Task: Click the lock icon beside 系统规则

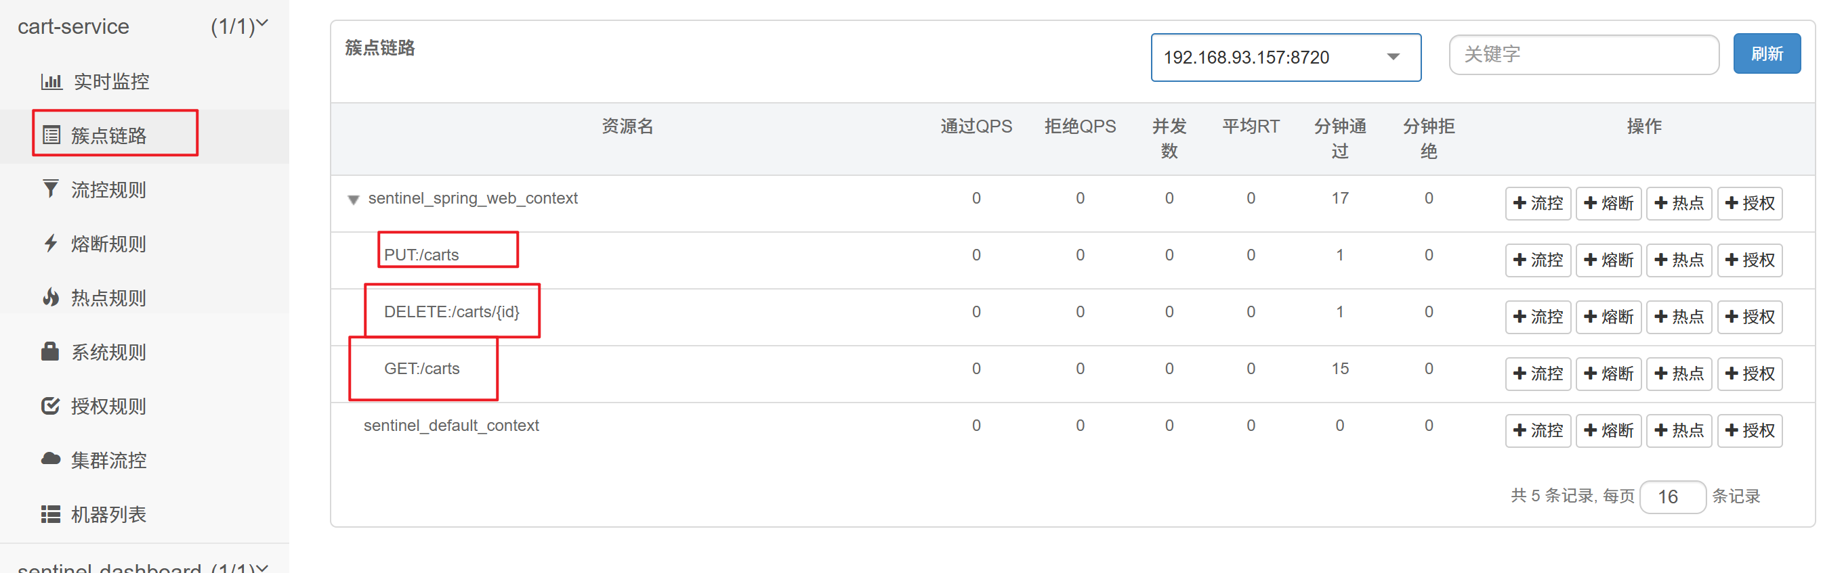Action: point(50,351)
